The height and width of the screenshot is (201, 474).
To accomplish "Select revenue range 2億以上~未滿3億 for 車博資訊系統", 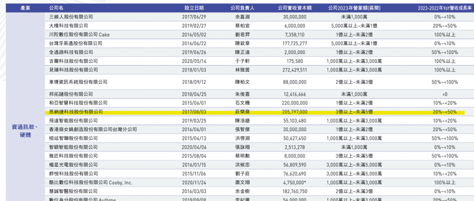I will 354,82.
